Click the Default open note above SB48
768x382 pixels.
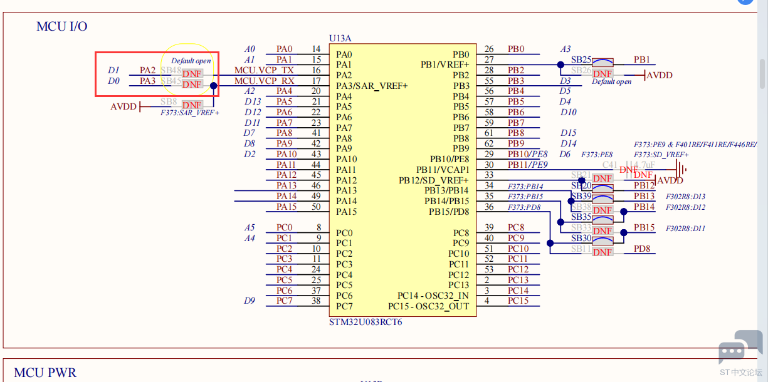tap(191, 61)
